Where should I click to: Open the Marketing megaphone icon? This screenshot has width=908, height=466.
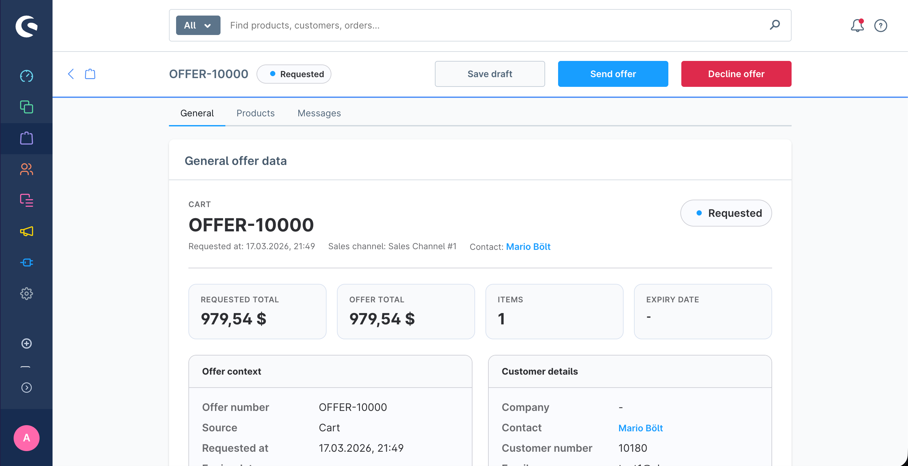click(x=27, y=231)
